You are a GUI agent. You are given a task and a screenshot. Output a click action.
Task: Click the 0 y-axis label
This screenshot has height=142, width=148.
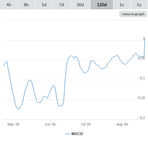pos(144,38)
